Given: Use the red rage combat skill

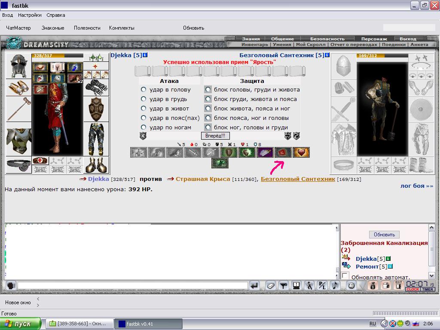Looking at the screenshot, I should pyautogui.click(x=283, y=153).
